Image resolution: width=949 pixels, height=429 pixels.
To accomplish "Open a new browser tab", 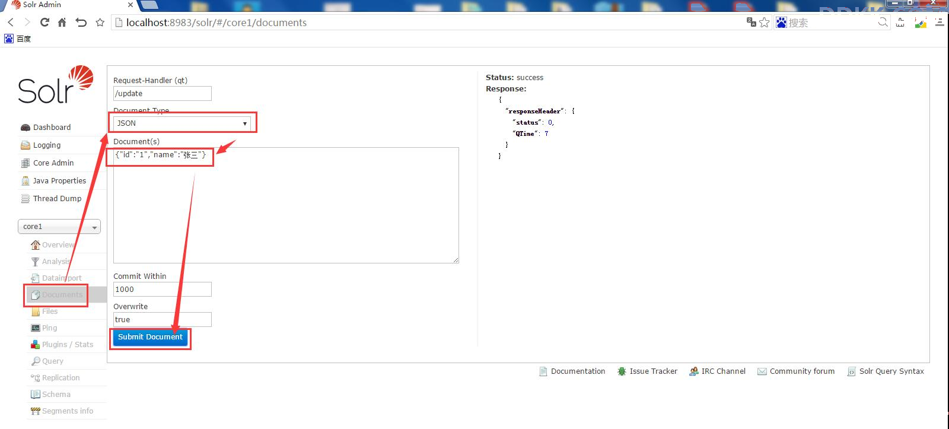I will click(x=151, y=5).
